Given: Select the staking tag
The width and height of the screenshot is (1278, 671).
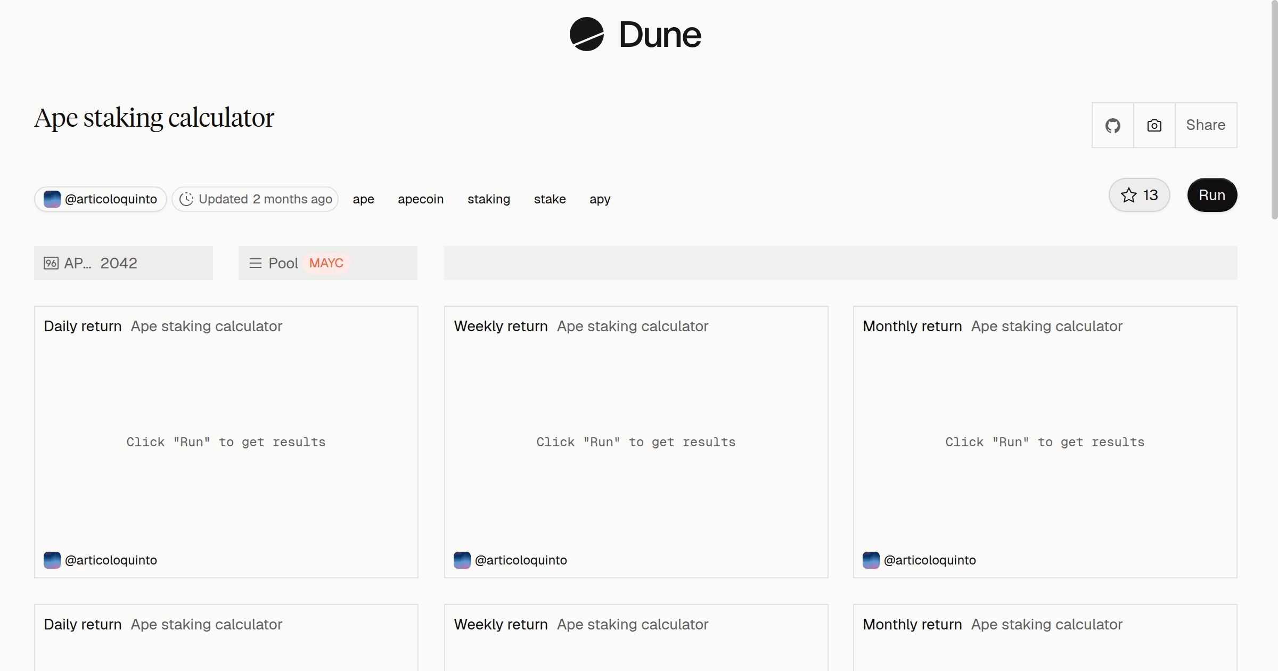Looking at the screenshot, I should coord(489,199).
